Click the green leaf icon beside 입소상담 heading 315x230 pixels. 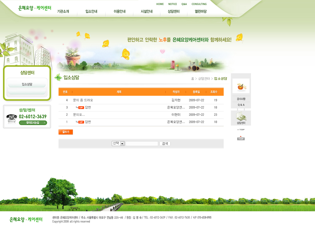coord(58,77)
